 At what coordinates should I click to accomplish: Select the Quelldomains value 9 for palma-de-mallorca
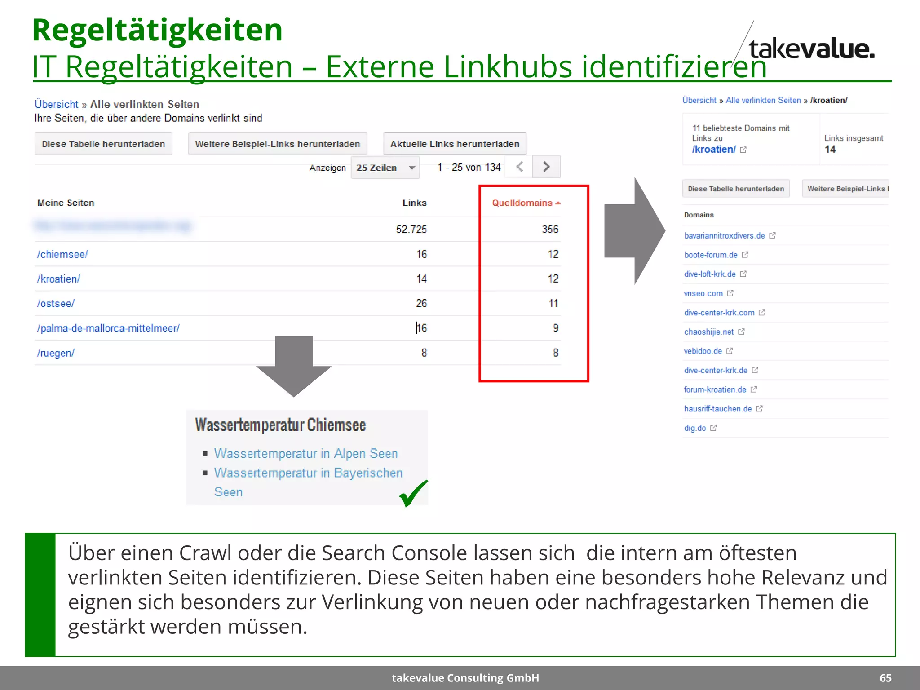tap(556, 328)
